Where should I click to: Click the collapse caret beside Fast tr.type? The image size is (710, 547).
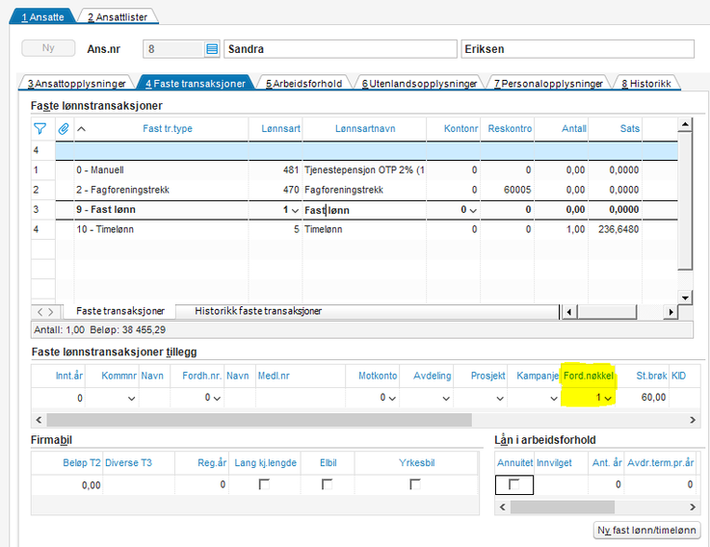[82, 128]
